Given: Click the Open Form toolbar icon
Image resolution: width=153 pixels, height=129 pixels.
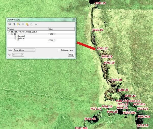Looking at the screenshot, I should click(x=22, y=24).
